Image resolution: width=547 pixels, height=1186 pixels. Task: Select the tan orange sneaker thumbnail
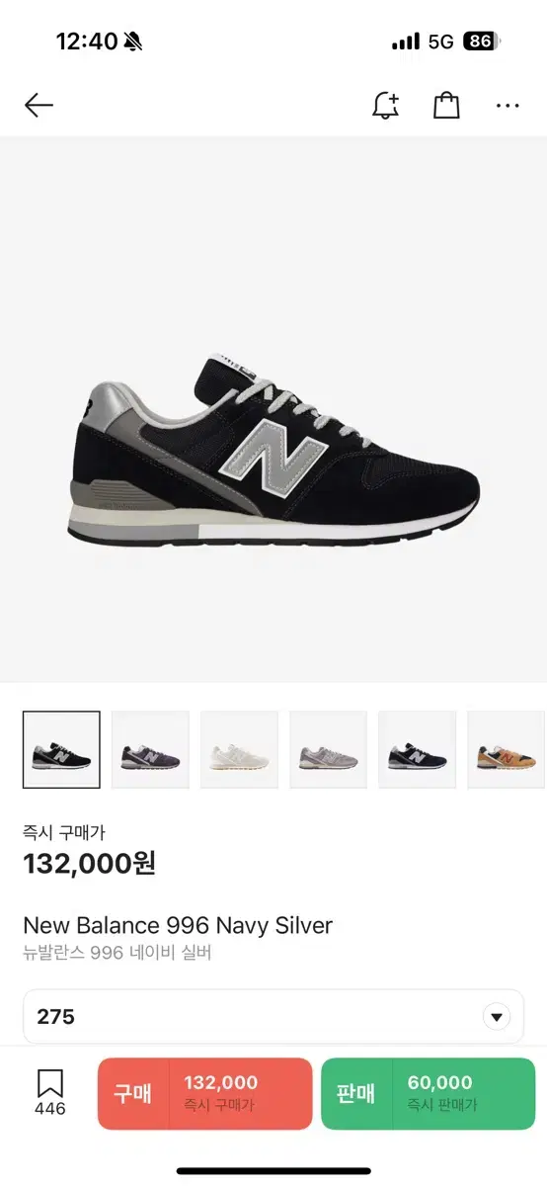506,750
